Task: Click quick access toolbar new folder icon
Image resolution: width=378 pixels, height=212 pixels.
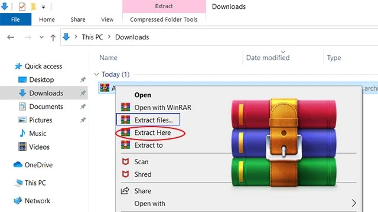Action: (33, 6)
